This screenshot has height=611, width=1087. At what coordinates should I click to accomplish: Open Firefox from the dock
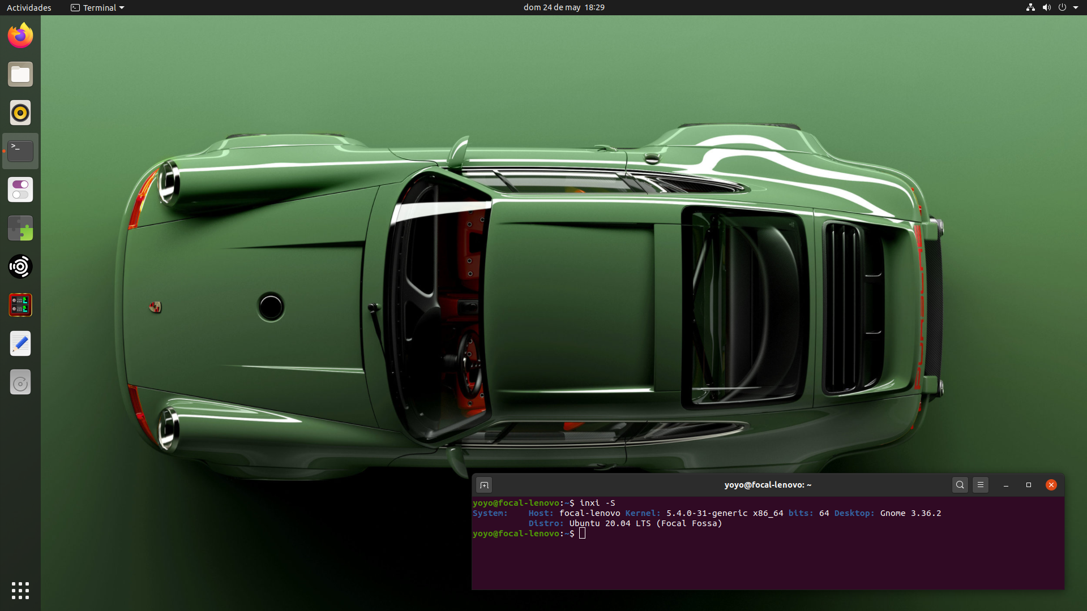click(x=20, y=36)
